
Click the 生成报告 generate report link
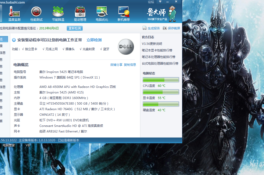click(154, 28)
